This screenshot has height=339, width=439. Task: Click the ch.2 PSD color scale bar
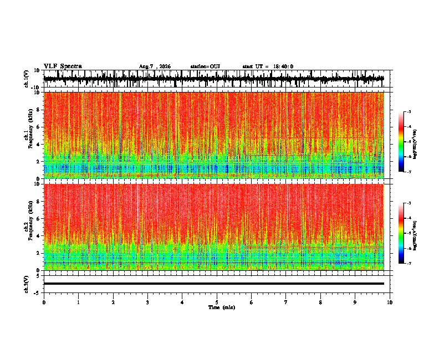401,233
